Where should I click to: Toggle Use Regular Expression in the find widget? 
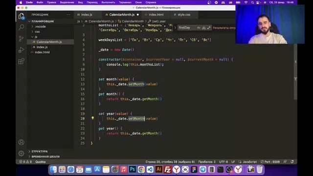tap(209, 28)
